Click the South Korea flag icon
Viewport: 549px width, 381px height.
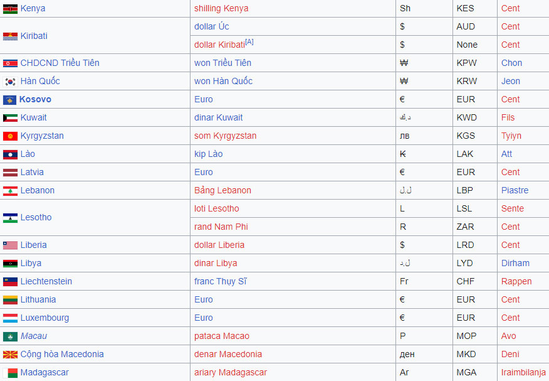tap(10, 82)
